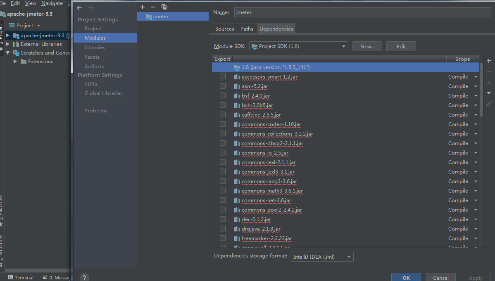Viewport: 495px width, 281px height.
Task: Expand the apache-jmeter-3.3 tree node
Action: [x=7, y=36]
